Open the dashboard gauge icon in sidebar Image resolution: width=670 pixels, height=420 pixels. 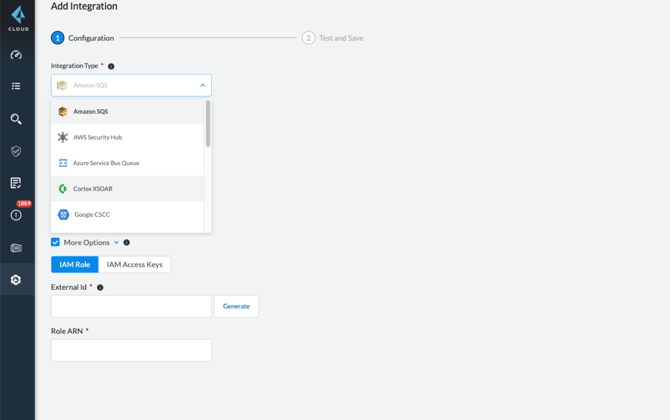pos(16,55)
